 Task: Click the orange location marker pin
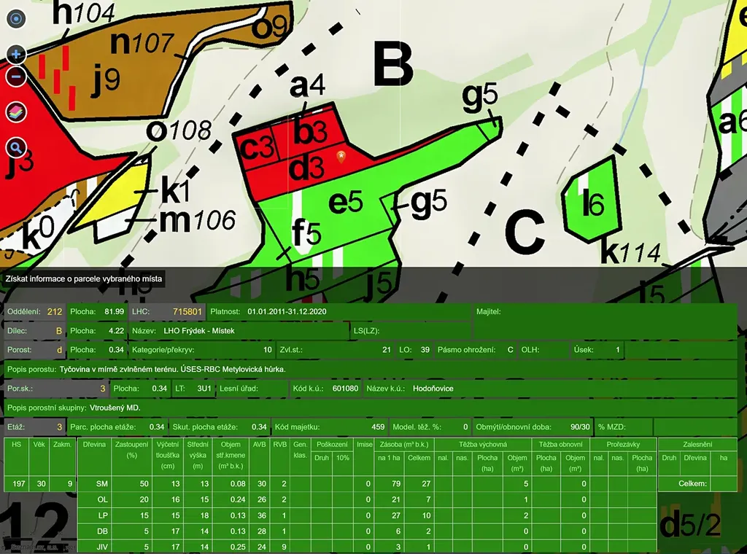tap(341, 156)
